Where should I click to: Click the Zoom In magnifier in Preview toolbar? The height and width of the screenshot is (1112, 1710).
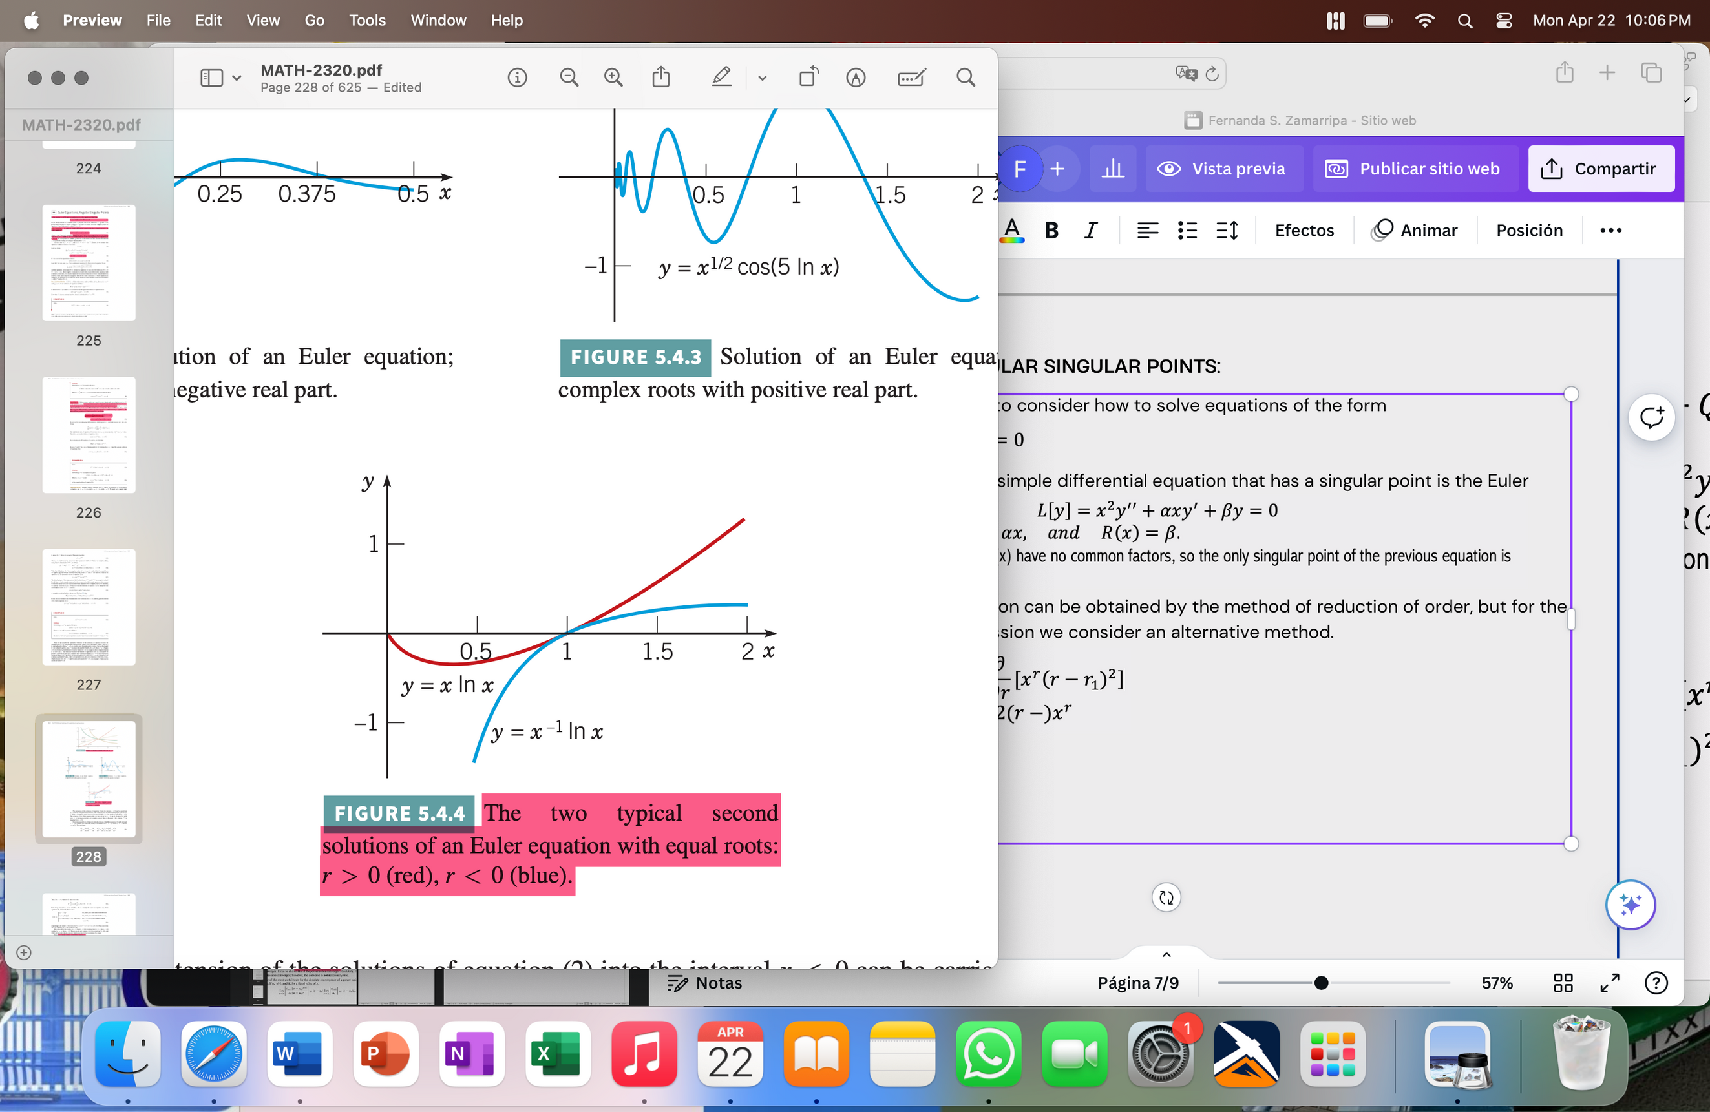[613, 77]
